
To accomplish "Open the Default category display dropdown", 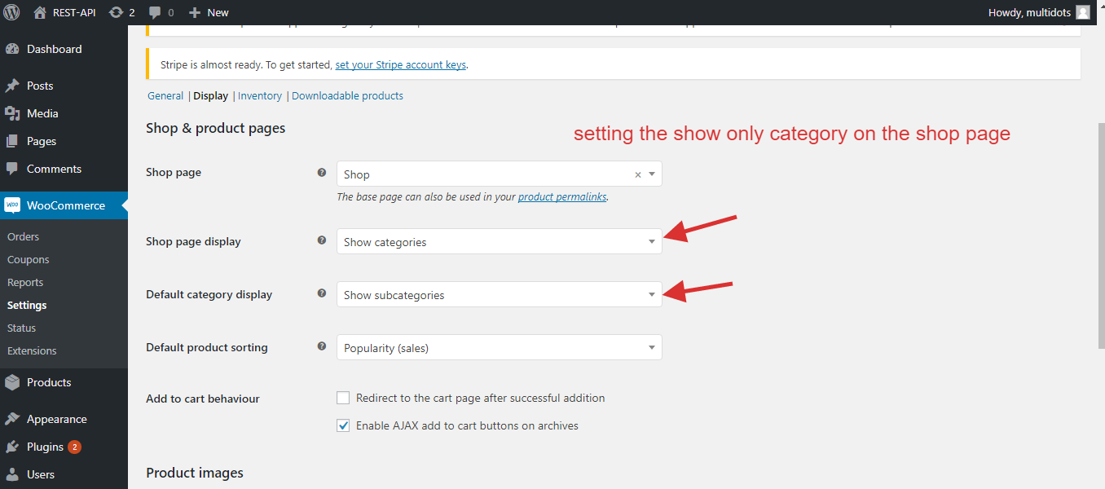I will [500, 294].
